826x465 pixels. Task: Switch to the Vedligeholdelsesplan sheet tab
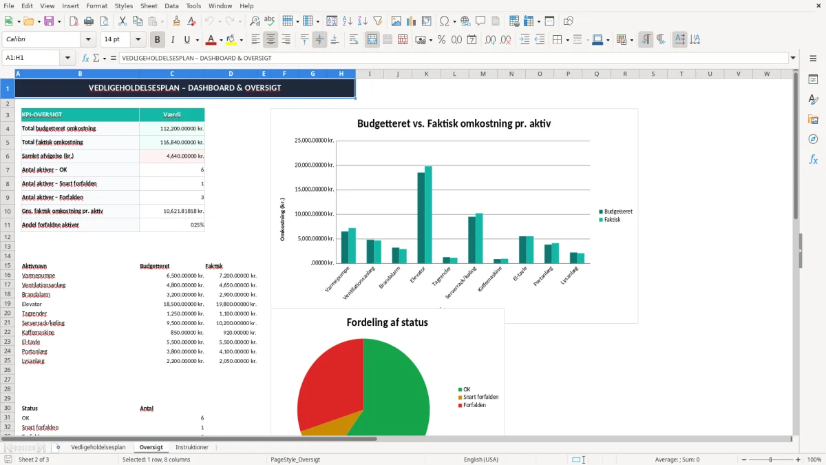point(98,447)
